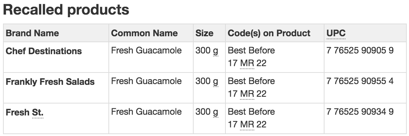Click MR abbreviation in Chef Destinations row
The height and width of the screenshot is (136, 409).
tap(247, 63)
